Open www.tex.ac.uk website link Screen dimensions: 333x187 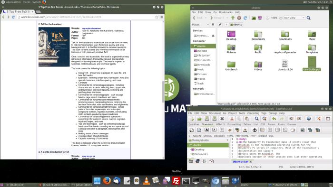pyautogui.click(x=88, y=156)
